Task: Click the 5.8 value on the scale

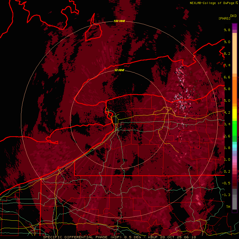Action: point(227,89)
